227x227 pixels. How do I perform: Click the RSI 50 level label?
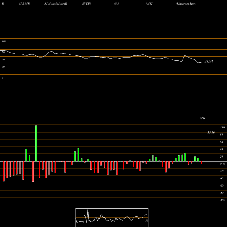(x=3, y=59)
